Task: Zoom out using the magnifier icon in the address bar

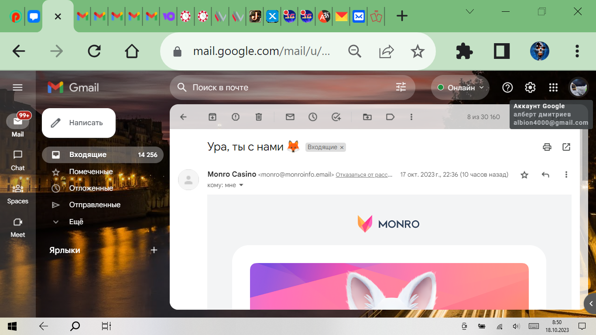Action: 355,51
